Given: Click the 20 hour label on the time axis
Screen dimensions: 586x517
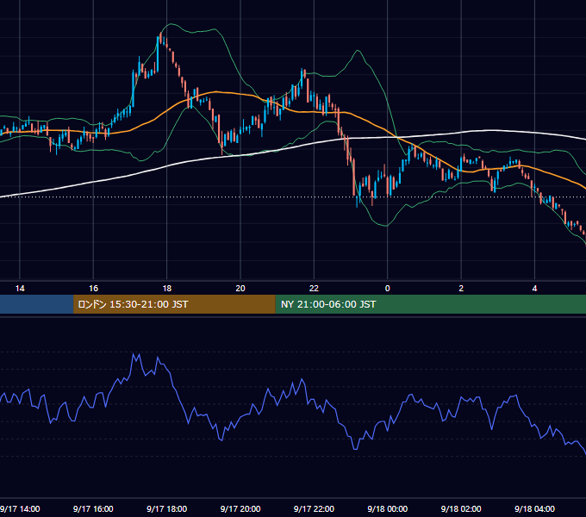Looking at the screenshot, I should point(240,289).
